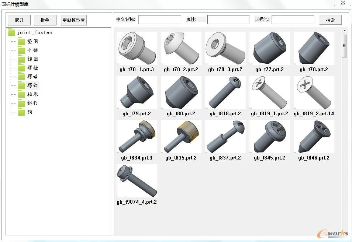Image resolution: width=352 pixels, height=242 pixels.
Task: Open the 铆钉 folder
Action: [32, 103]
